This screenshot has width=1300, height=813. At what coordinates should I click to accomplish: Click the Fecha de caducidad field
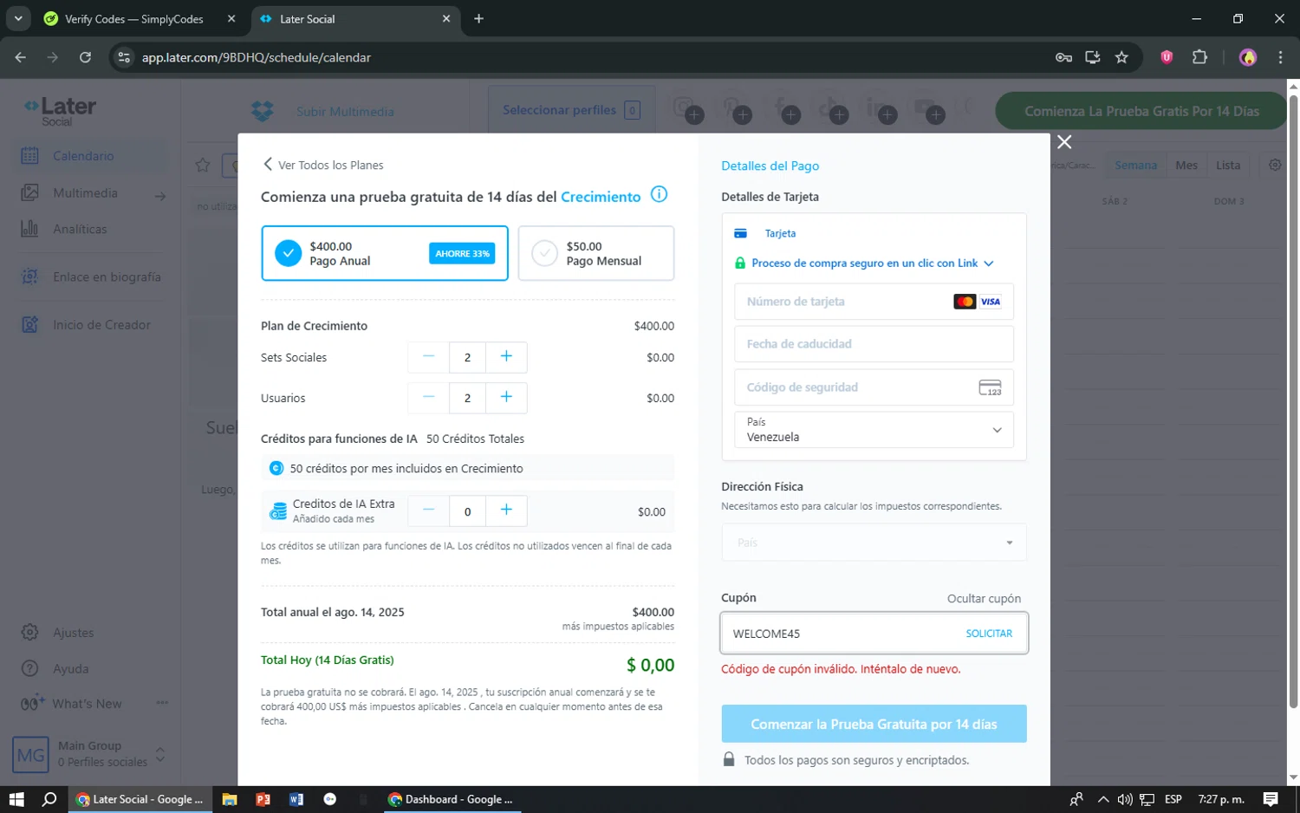[874, 344]
